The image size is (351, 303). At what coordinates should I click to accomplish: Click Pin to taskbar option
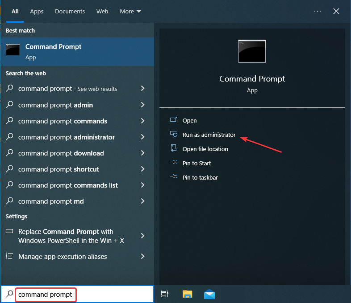pos(200,177)
